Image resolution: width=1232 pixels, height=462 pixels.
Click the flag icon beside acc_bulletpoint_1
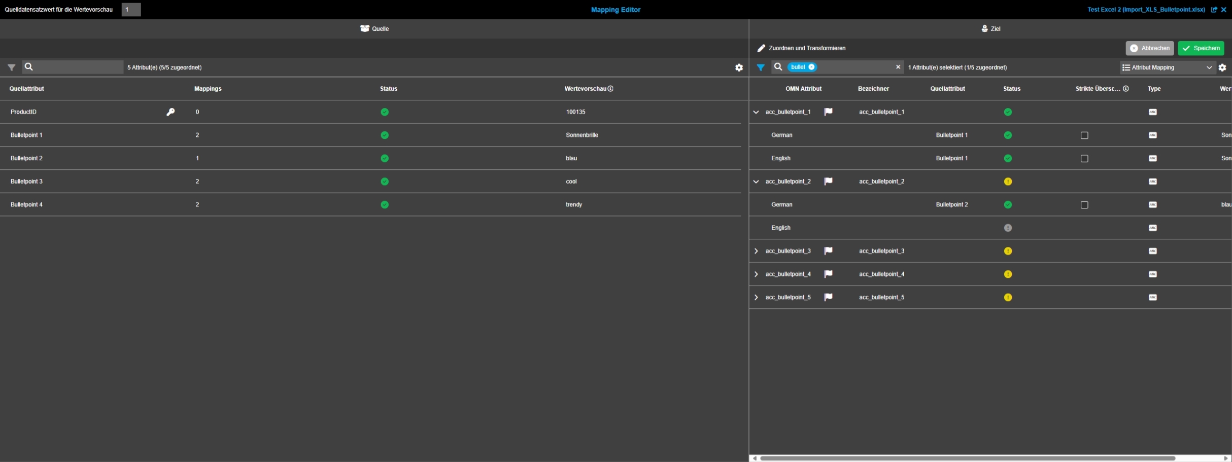click(x=828, y=112)
